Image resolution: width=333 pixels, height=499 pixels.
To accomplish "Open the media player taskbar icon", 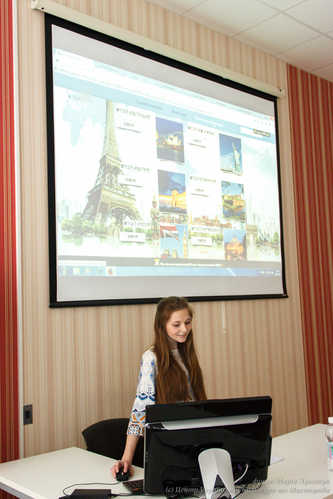I will coord(88,271).
